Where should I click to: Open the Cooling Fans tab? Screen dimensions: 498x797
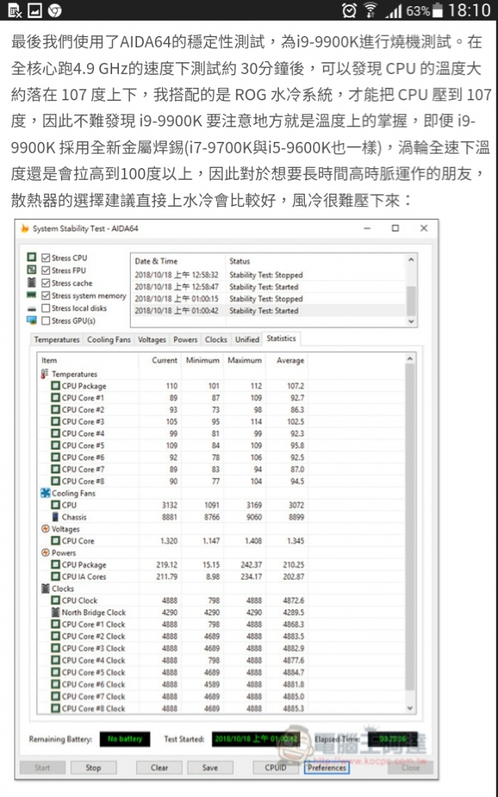click(109, 340)
